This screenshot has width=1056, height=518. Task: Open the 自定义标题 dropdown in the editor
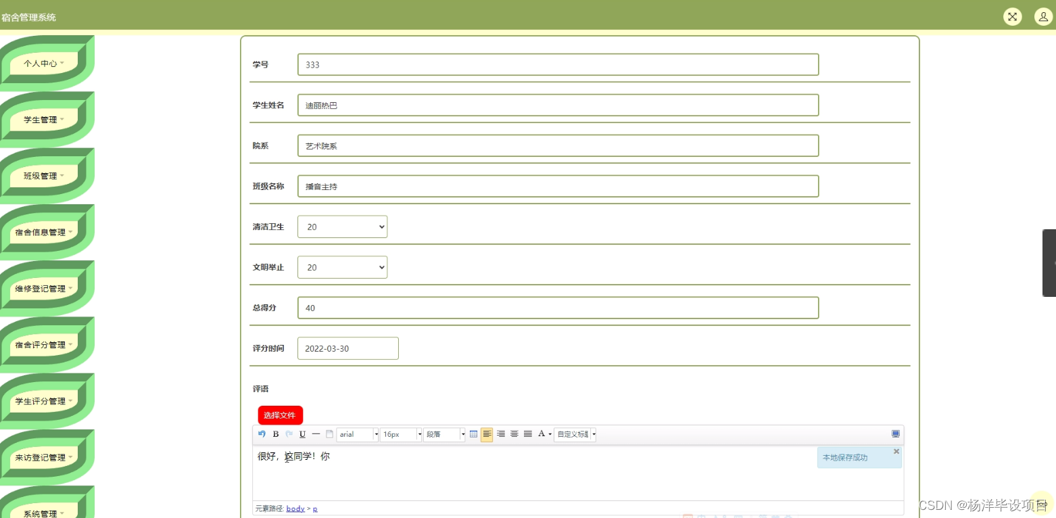[575, 434]
